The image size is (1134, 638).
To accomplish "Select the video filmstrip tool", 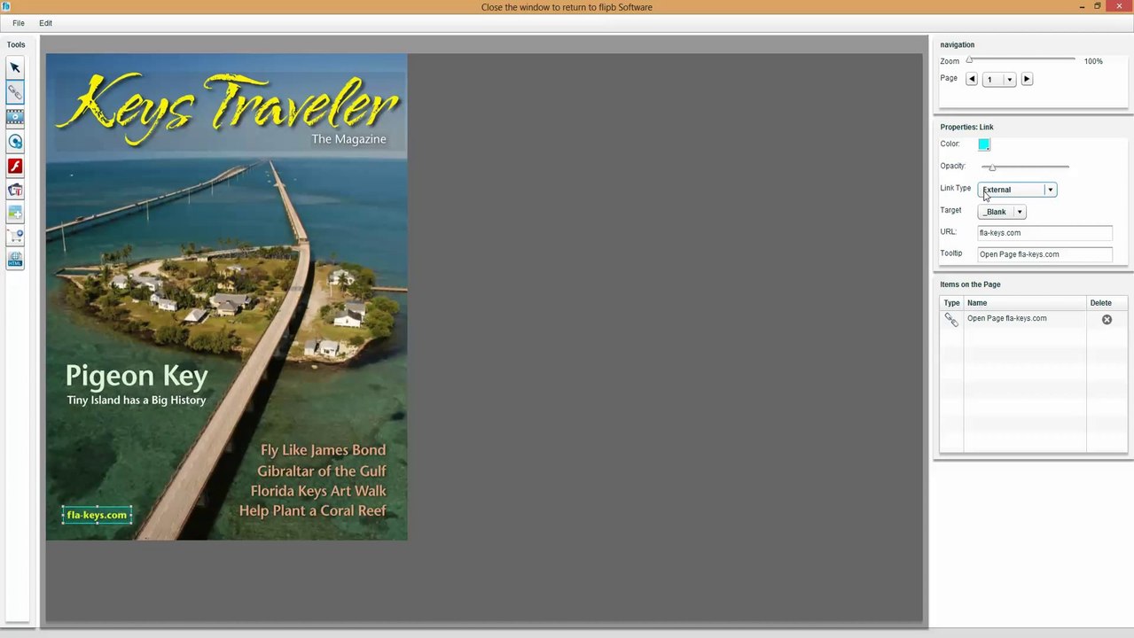I will [15, 117].
